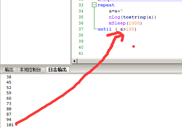Viewport: 182px width, 128px height.
Task: Select log output line 66
Action: tap(9, 98)
